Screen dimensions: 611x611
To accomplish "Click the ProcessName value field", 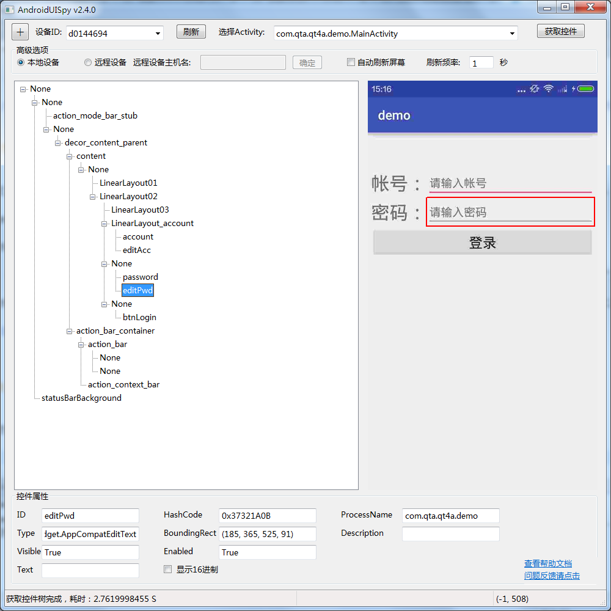I will tap(450, 516).
